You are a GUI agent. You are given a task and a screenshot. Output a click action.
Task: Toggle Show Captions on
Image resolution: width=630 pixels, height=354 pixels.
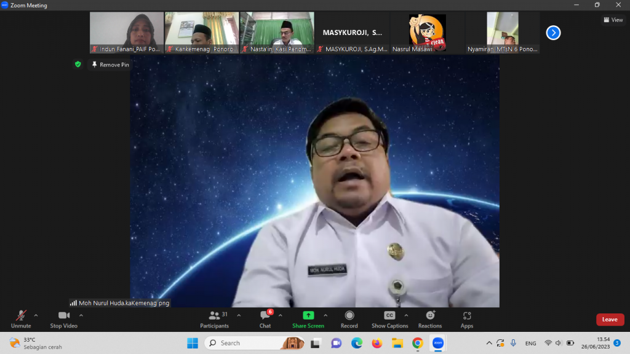point(389,316)
